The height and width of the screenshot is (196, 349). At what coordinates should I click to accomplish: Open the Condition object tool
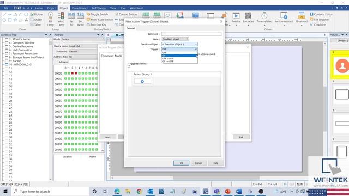pyautogui.click(x=318, y=25)
